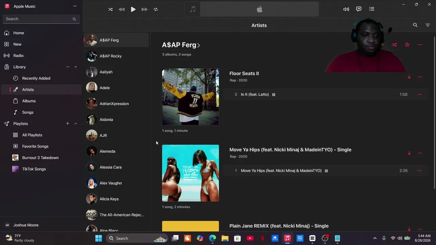Favorite A$AP Ferg with the star icon

point(407,45)
